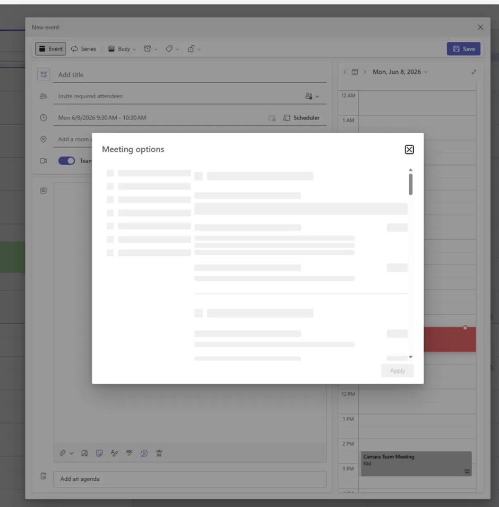Click the description notes icon

click(x=44, y=191)
